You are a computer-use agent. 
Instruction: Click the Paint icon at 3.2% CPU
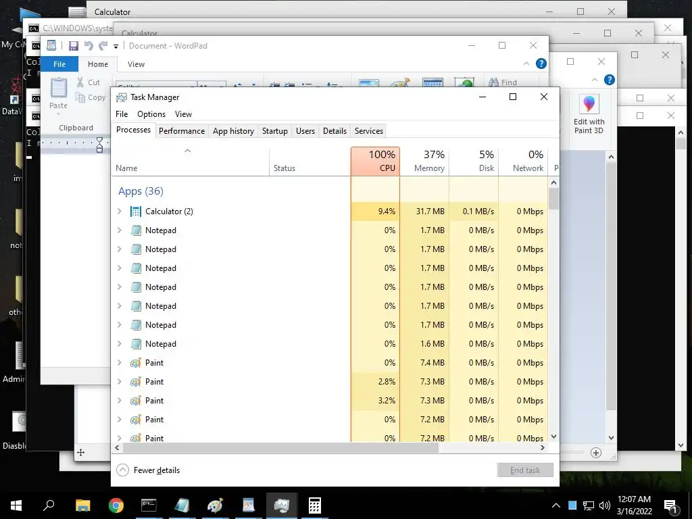[135, 401]
